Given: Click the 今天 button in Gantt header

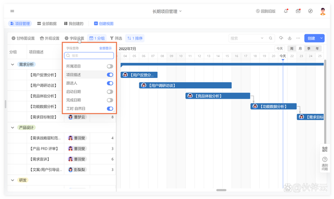Looking at the screenshot, I should 280,49.
